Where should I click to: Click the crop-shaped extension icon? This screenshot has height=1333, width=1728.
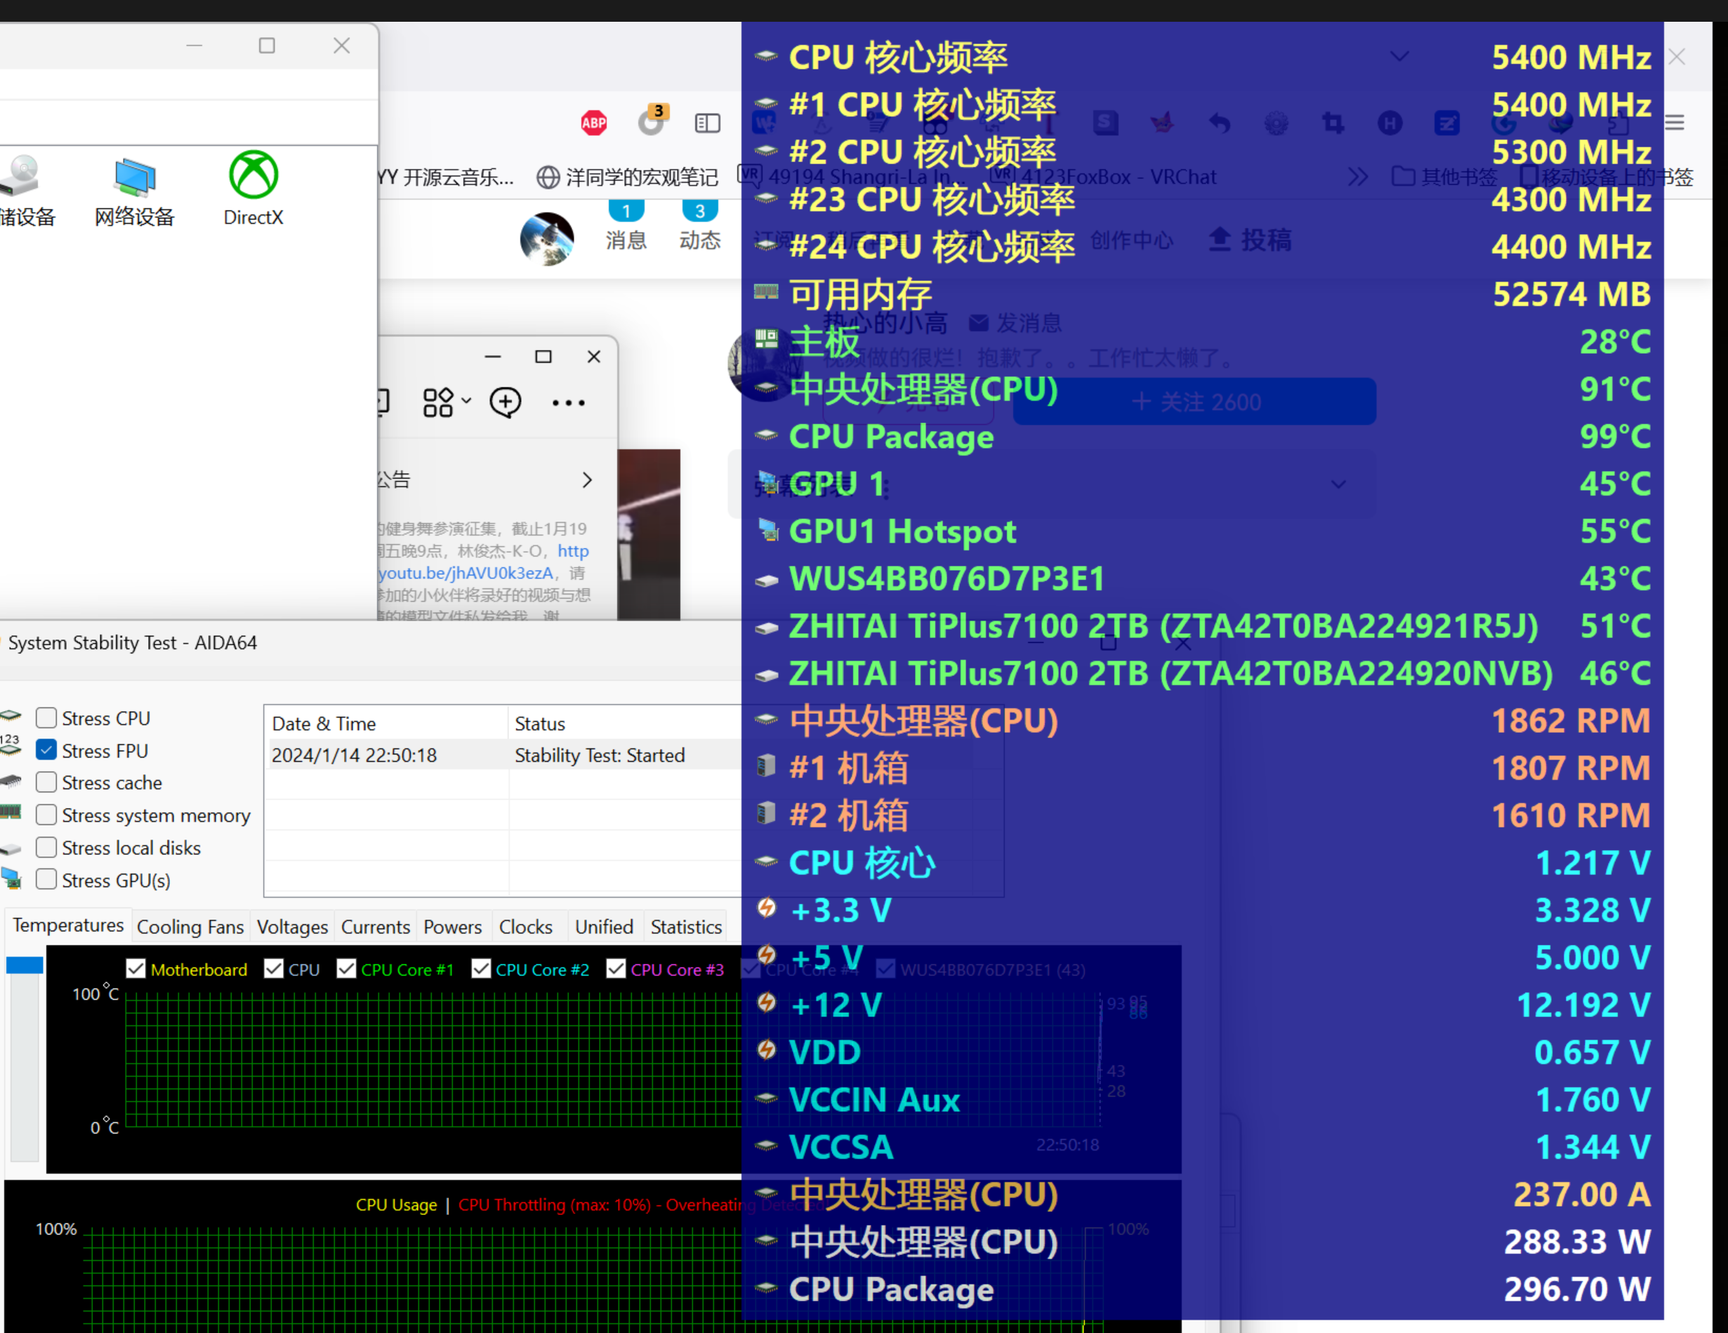coord(1333,124)
